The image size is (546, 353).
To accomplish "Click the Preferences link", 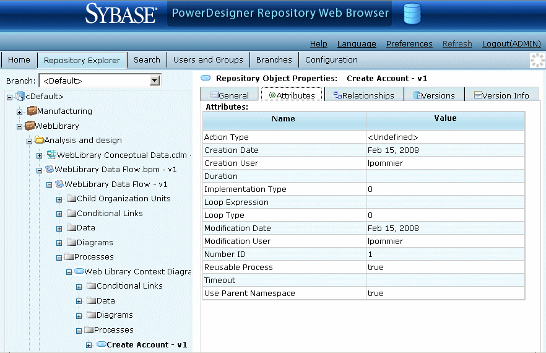I will [409, 44].
